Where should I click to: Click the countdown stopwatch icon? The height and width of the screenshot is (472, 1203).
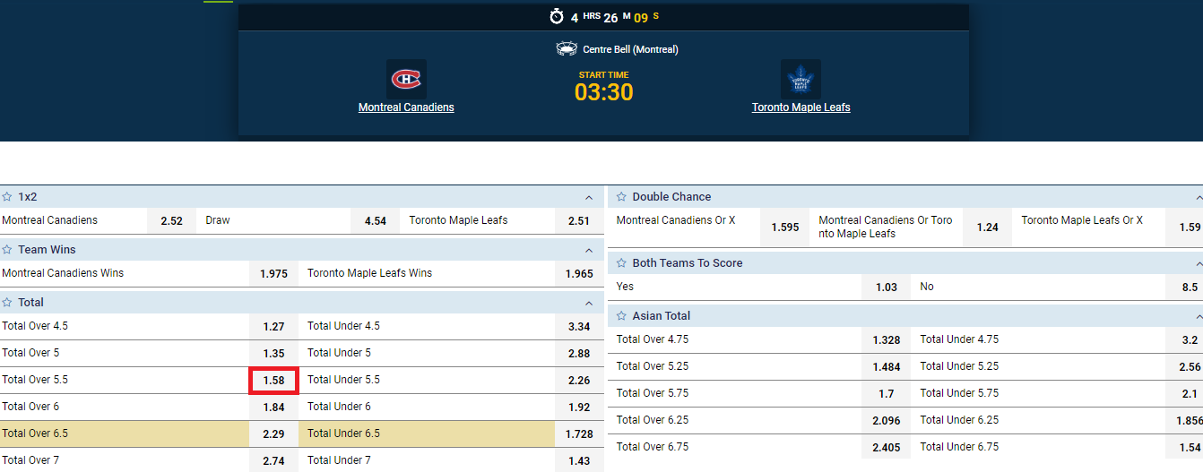click(557, 17)
